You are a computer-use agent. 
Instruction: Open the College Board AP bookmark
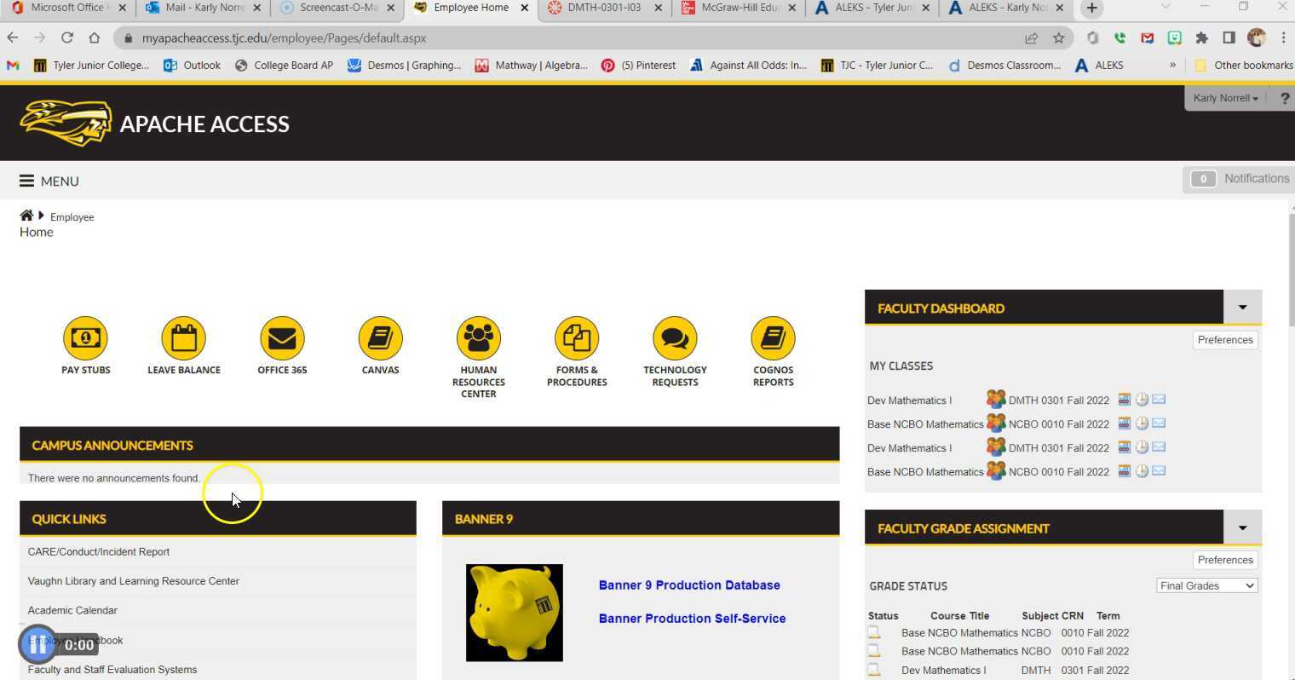(284, 65)
